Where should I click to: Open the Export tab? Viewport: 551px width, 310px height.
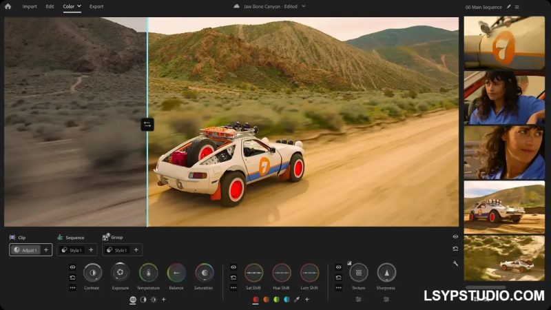(96, 6)
